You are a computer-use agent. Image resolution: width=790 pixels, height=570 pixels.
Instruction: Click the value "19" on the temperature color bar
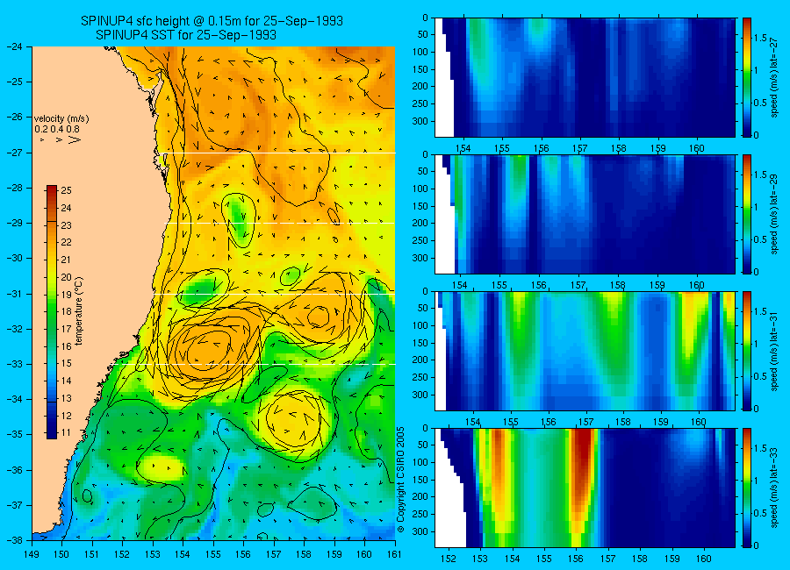[x=66, y=295]
